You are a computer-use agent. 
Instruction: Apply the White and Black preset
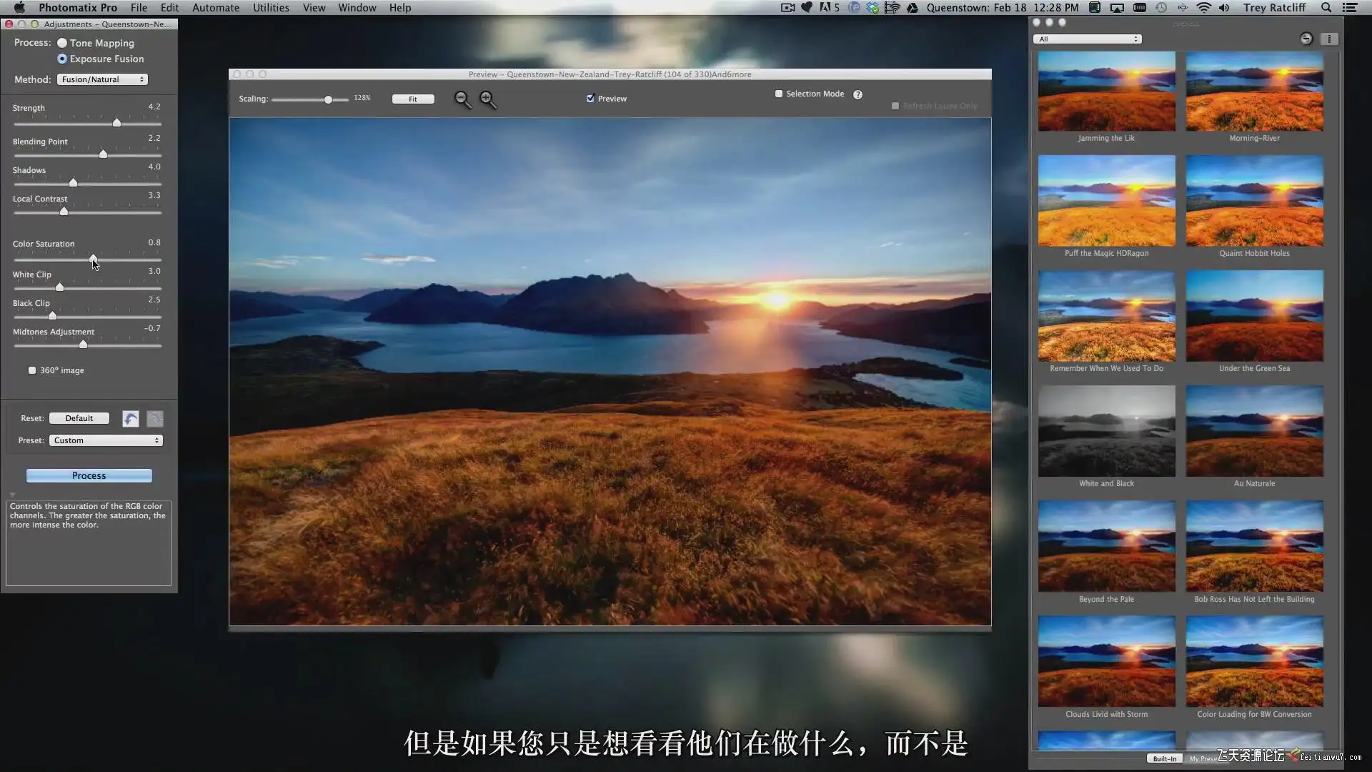[1106, 431]
